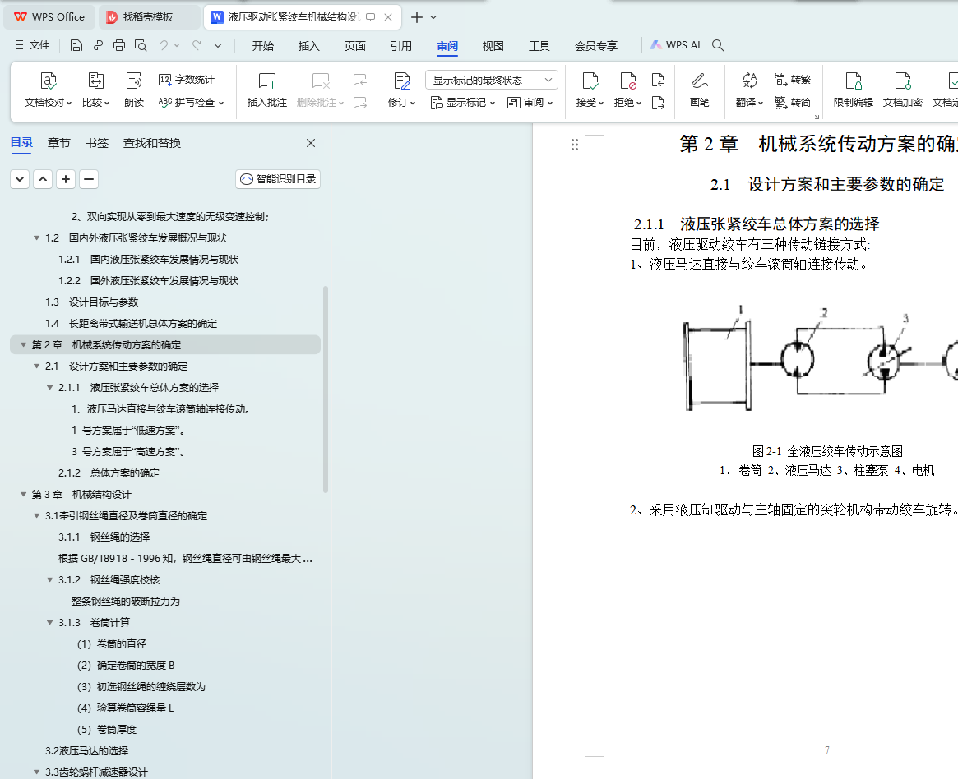
Task: Run 拼写检查 spell check
Action: (192, 103)
